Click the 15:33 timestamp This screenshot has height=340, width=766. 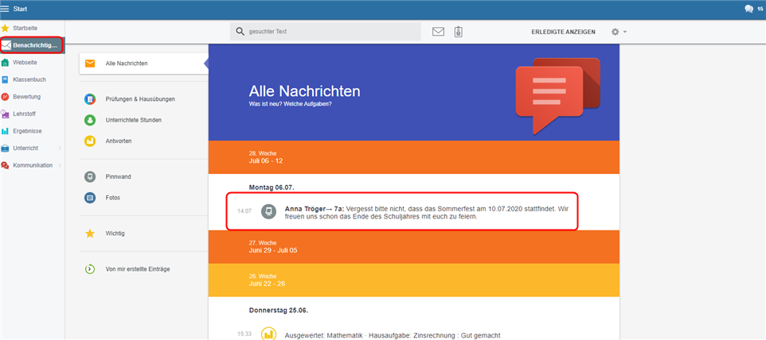coord(244,334)
